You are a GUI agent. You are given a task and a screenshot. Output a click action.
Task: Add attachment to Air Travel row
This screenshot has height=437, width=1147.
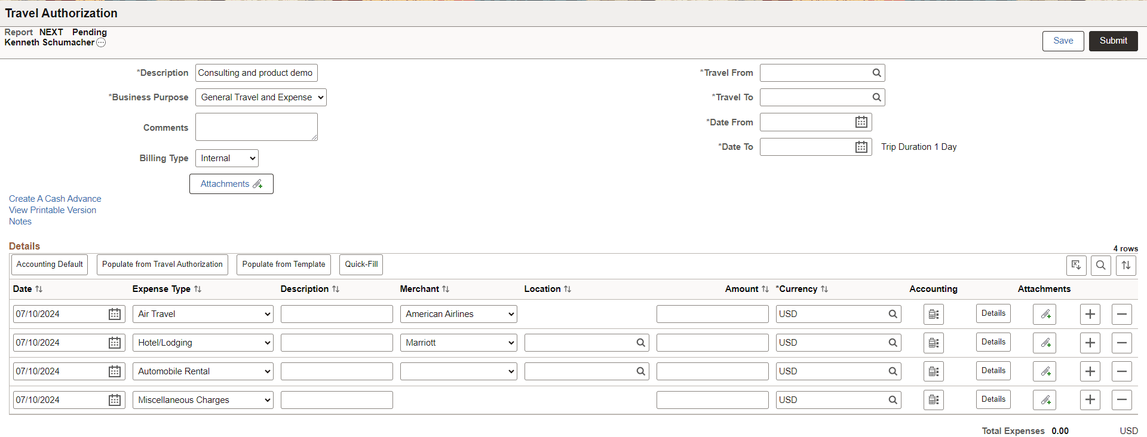pos(1045,314)
